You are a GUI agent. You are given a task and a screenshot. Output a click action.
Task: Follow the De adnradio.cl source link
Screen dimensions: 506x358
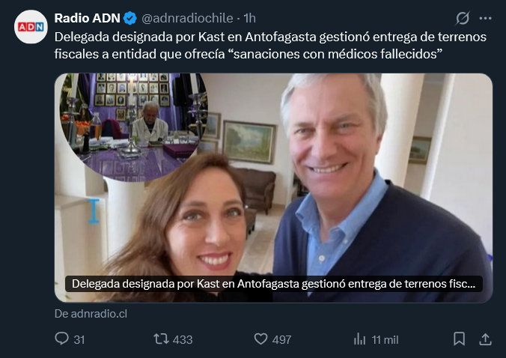tap(91, 314)
